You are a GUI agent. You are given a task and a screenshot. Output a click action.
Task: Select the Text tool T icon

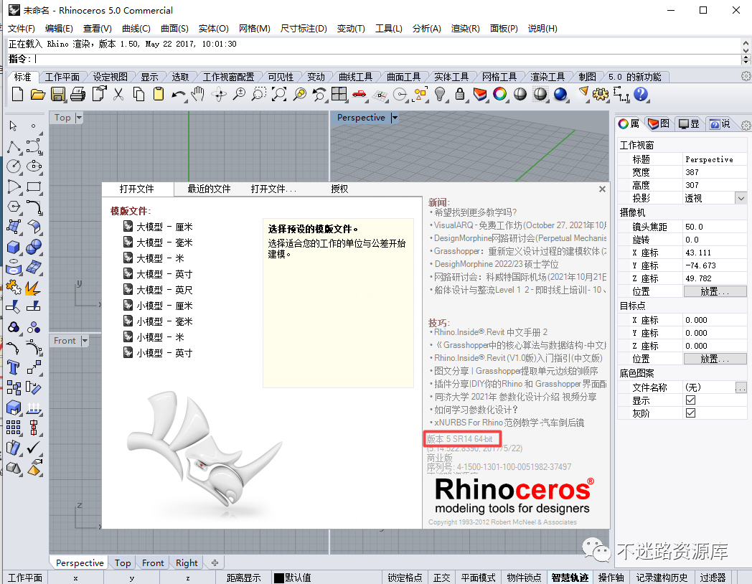point(14,368)
